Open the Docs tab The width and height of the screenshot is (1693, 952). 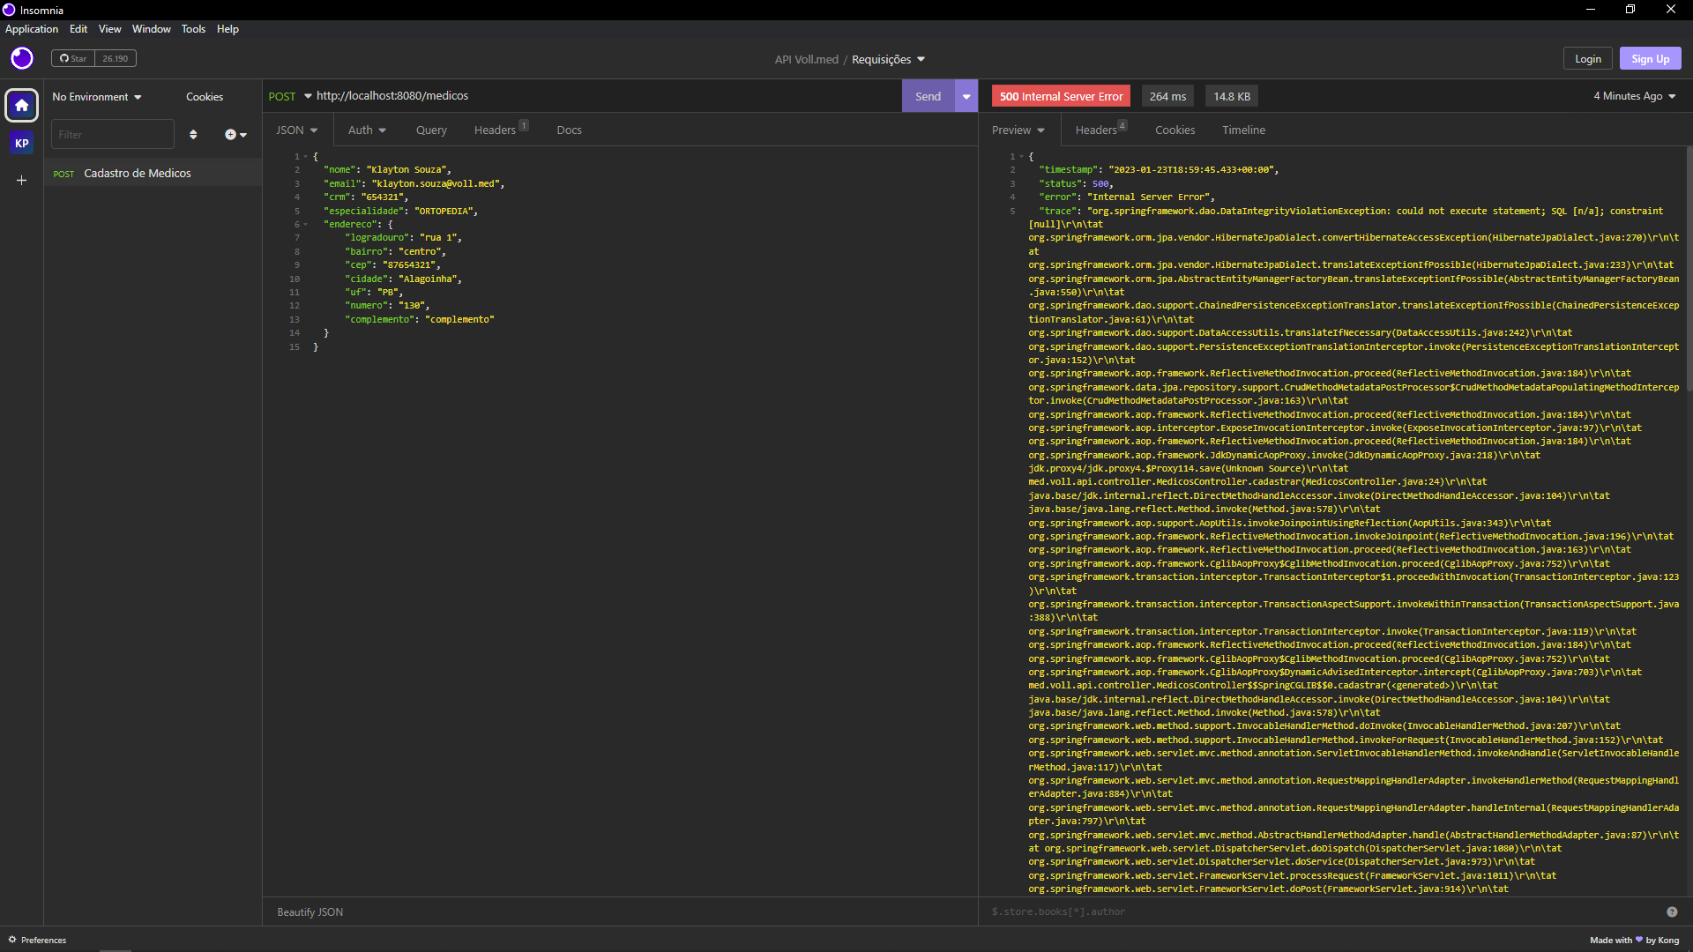(569, 130)
